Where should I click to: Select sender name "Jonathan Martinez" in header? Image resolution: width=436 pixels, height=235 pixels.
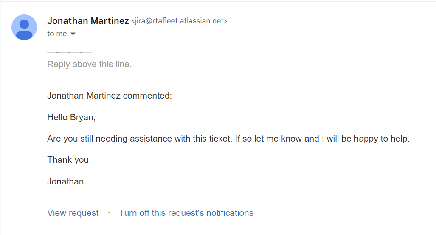click(x=88, y=21)
